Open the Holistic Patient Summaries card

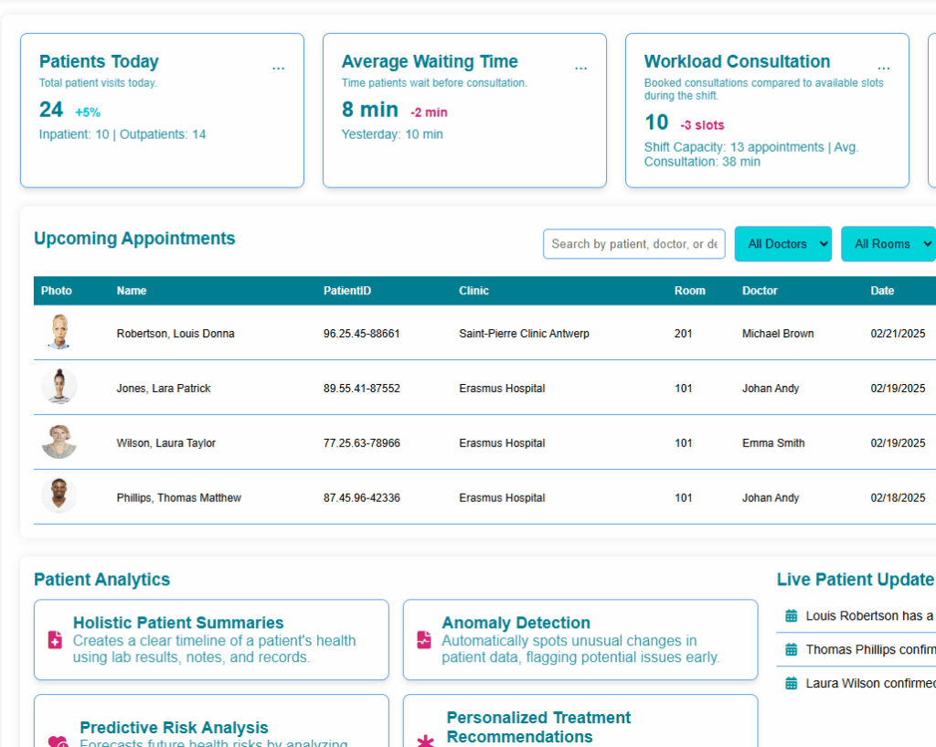point(211,639)
